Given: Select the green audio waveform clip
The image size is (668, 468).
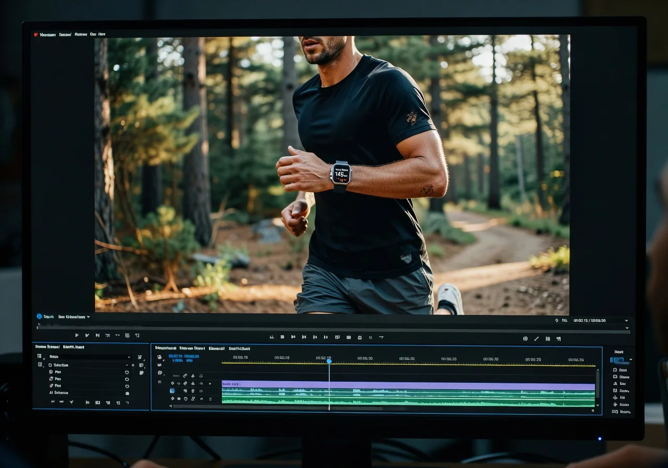Looking at the screenshot, I should click(407, 398).
